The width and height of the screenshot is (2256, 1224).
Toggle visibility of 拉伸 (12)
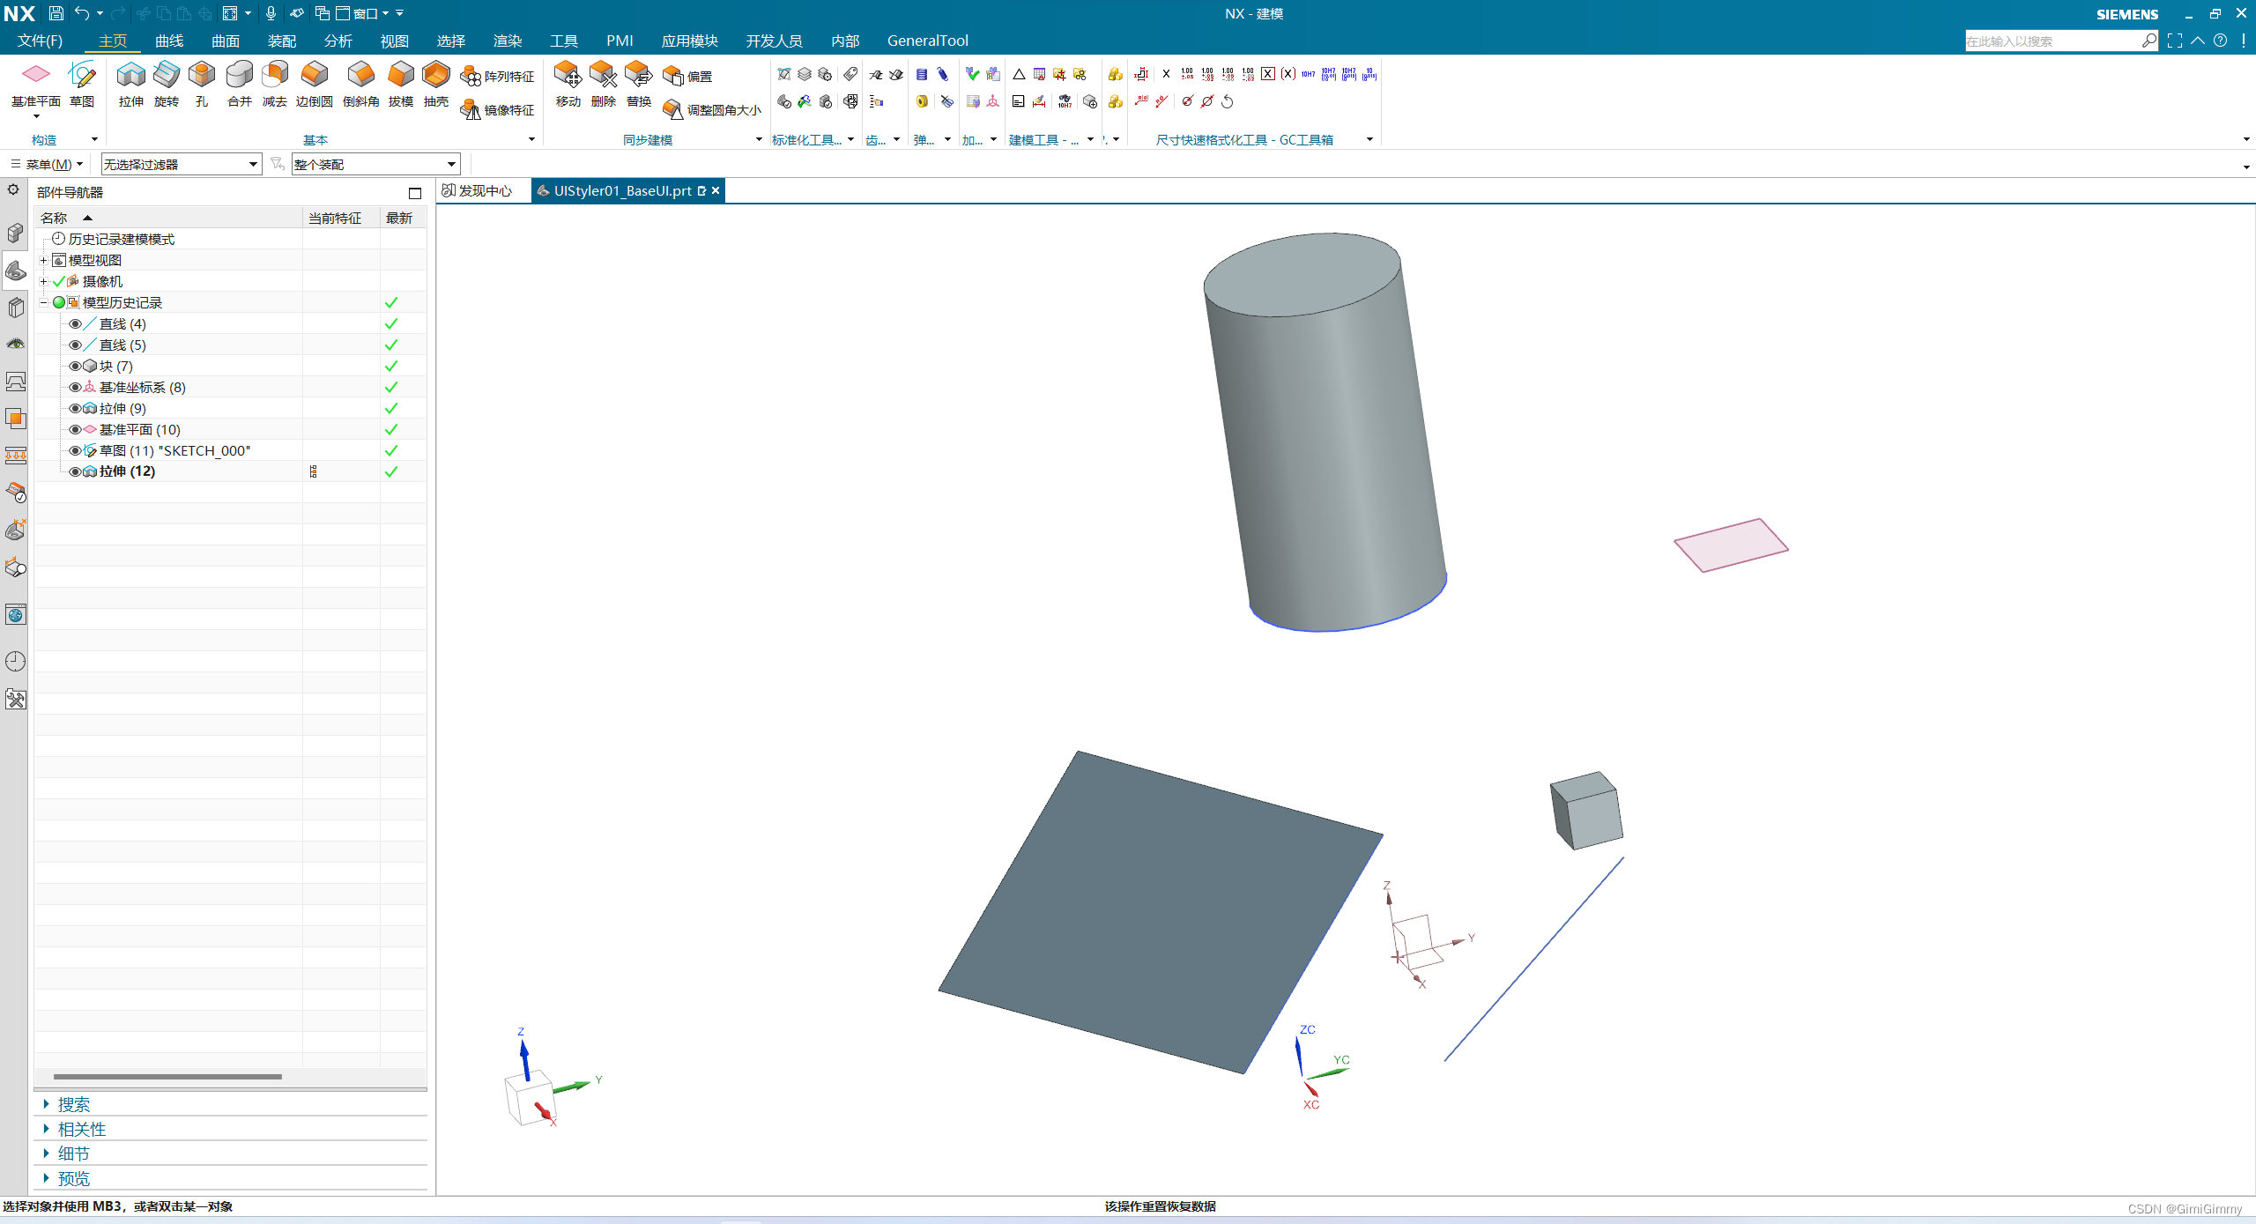[x=75, y=471]
